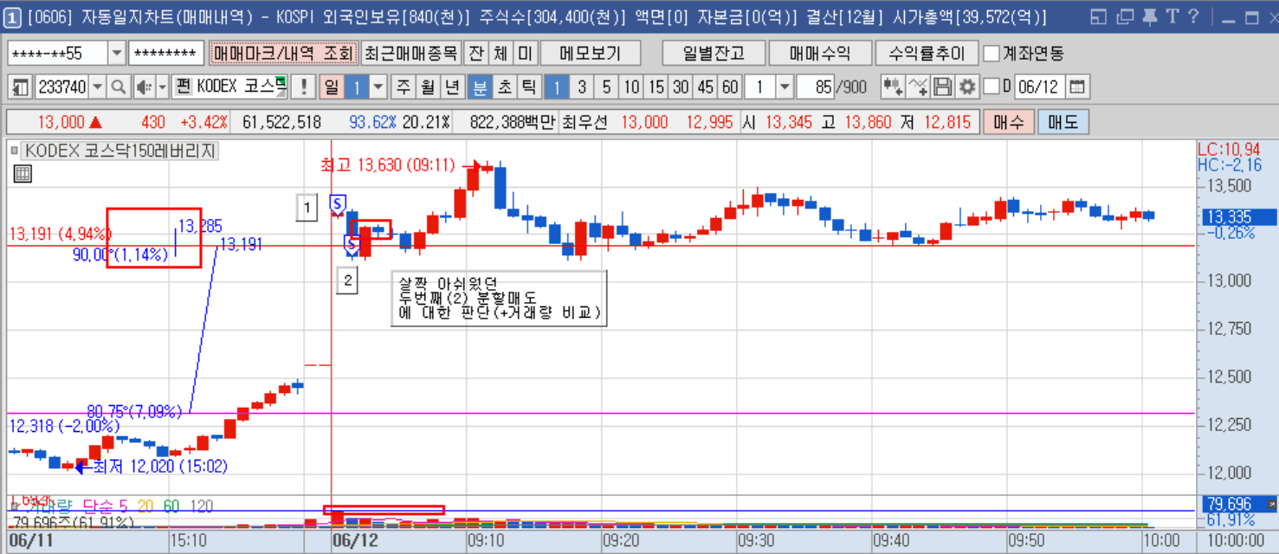Select the 일 daily period toggle
The height and width of the screenshot is (554, 1279).
click(331, 87)
